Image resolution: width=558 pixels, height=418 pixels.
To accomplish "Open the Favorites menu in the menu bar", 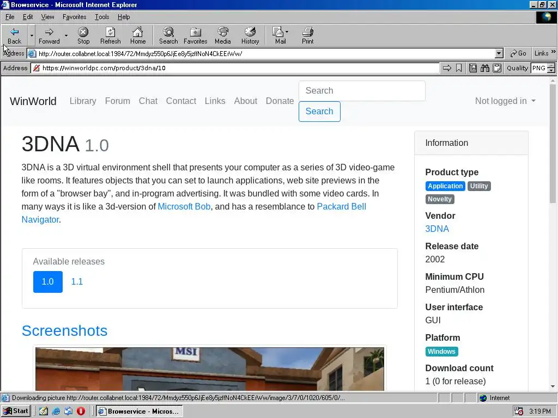I will click(x=74, y=17).
